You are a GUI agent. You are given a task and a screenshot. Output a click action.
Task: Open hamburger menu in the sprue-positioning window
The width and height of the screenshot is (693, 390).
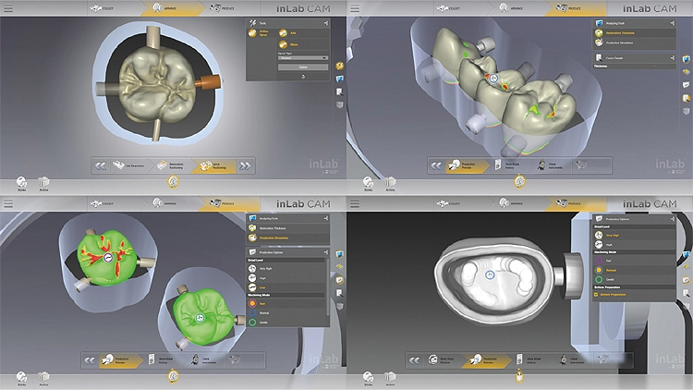8,8
